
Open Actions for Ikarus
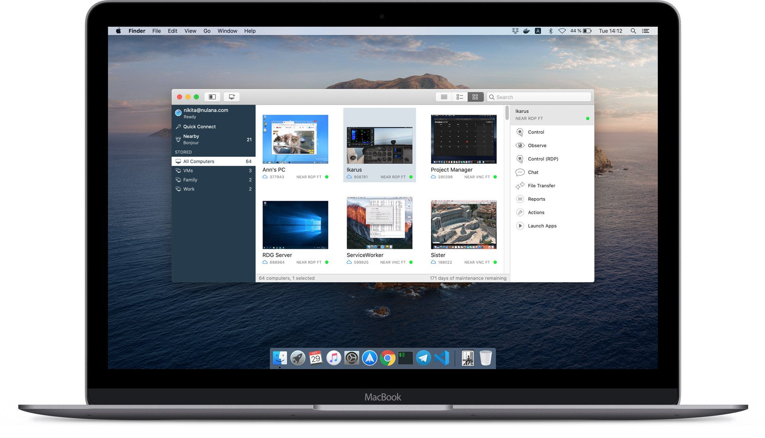coord(535,212)
